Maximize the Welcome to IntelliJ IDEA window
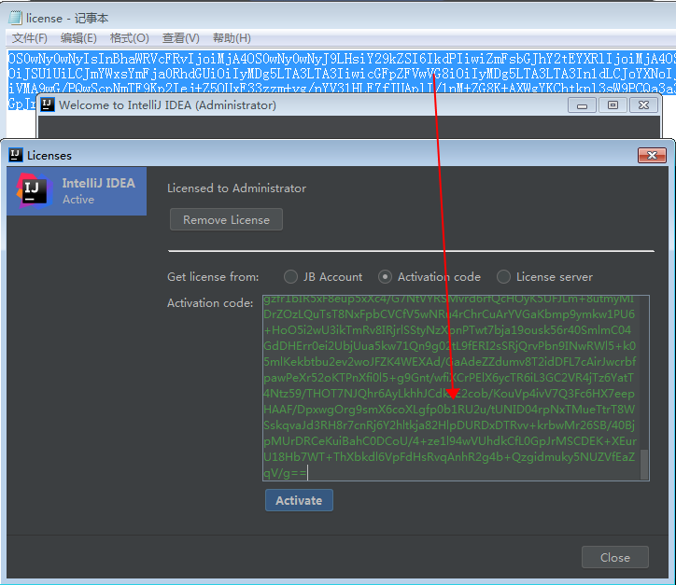This screenshot has height=585, width=676. point(613,105)
